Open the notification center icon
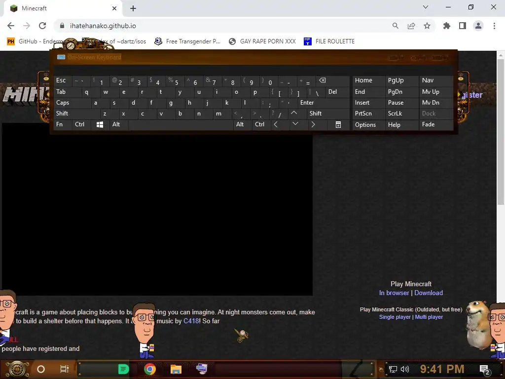Screen dimensions: 505x379 [484, 370]
